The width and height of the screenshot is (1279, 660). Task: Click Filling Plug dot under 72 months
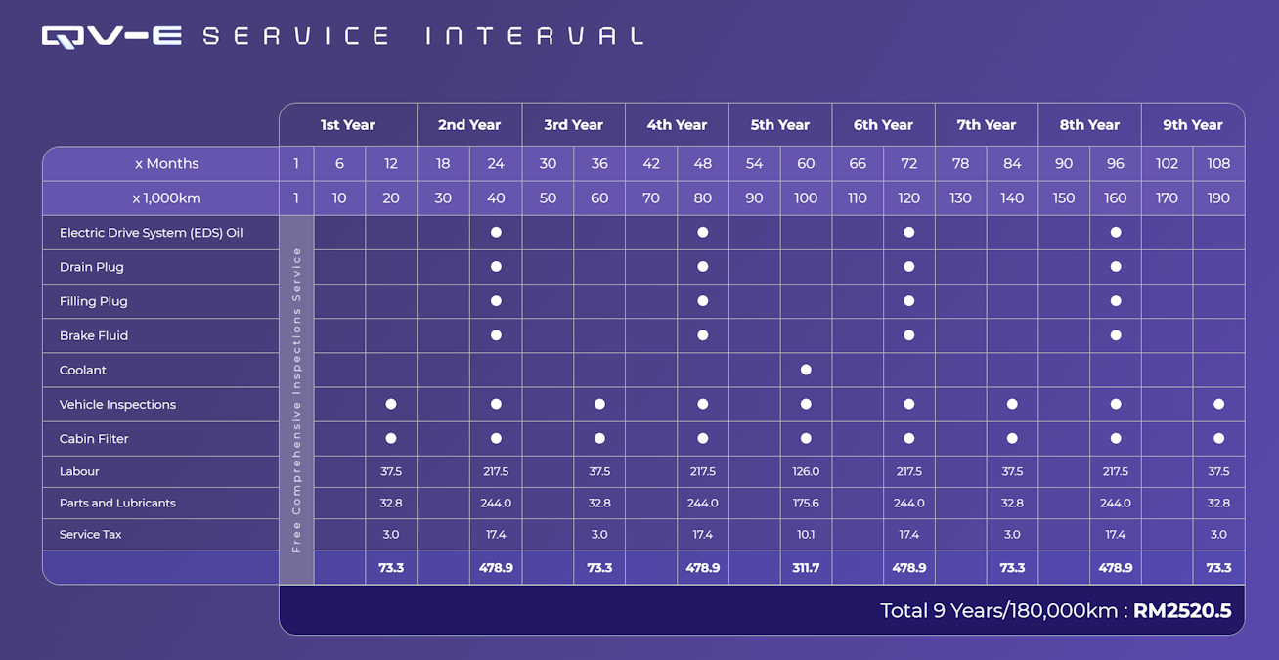coord(909,301)
